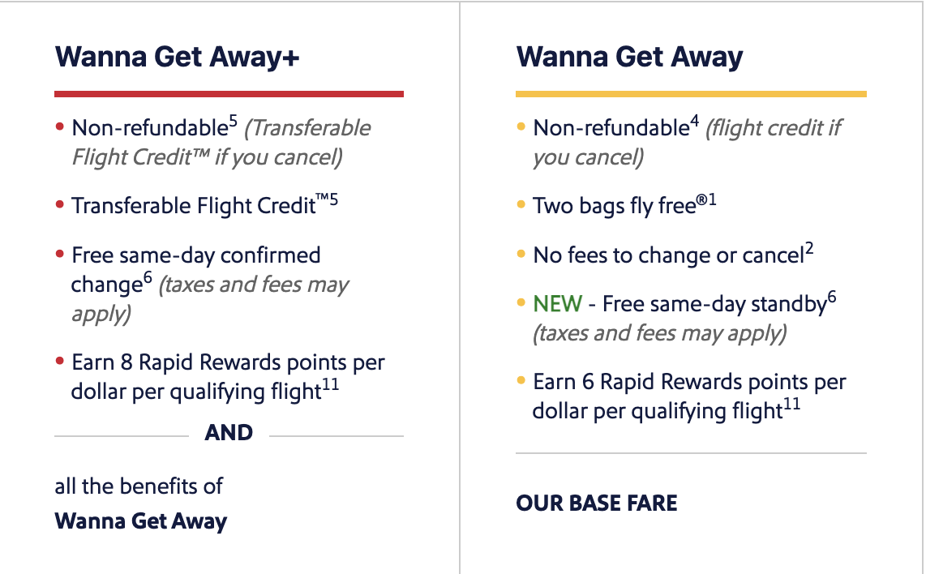
Task: Open footnote 11 after the 6 points benefit
Action: coord(792,405)
